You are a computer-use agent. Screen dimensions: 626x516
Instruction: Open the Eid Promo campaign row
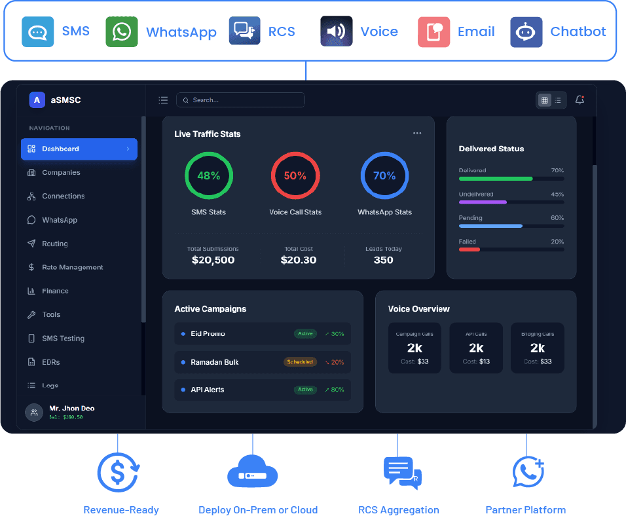coord(263,333)
